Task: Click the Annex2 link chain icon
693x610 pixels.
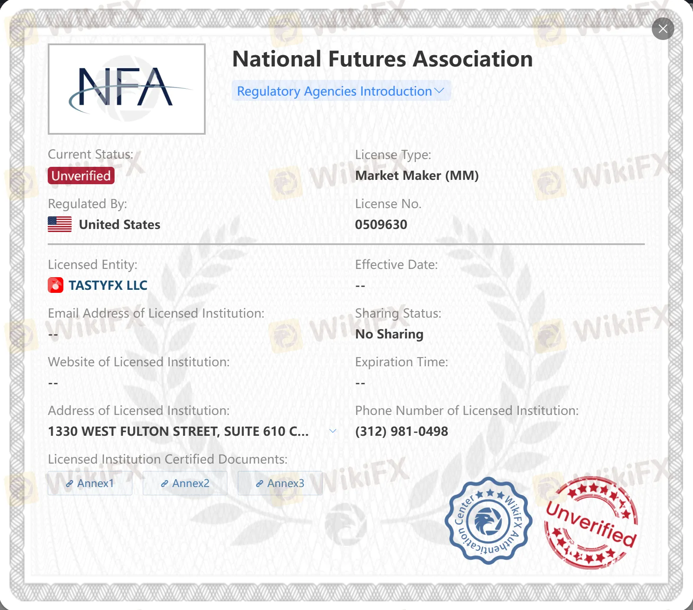Action: pyautogui.click(x=164, y=484)
